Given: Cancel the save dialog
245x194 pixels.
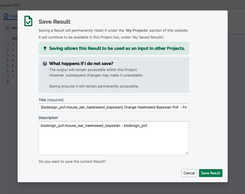Looking at the screenshot, I should (x=189, y=173).
